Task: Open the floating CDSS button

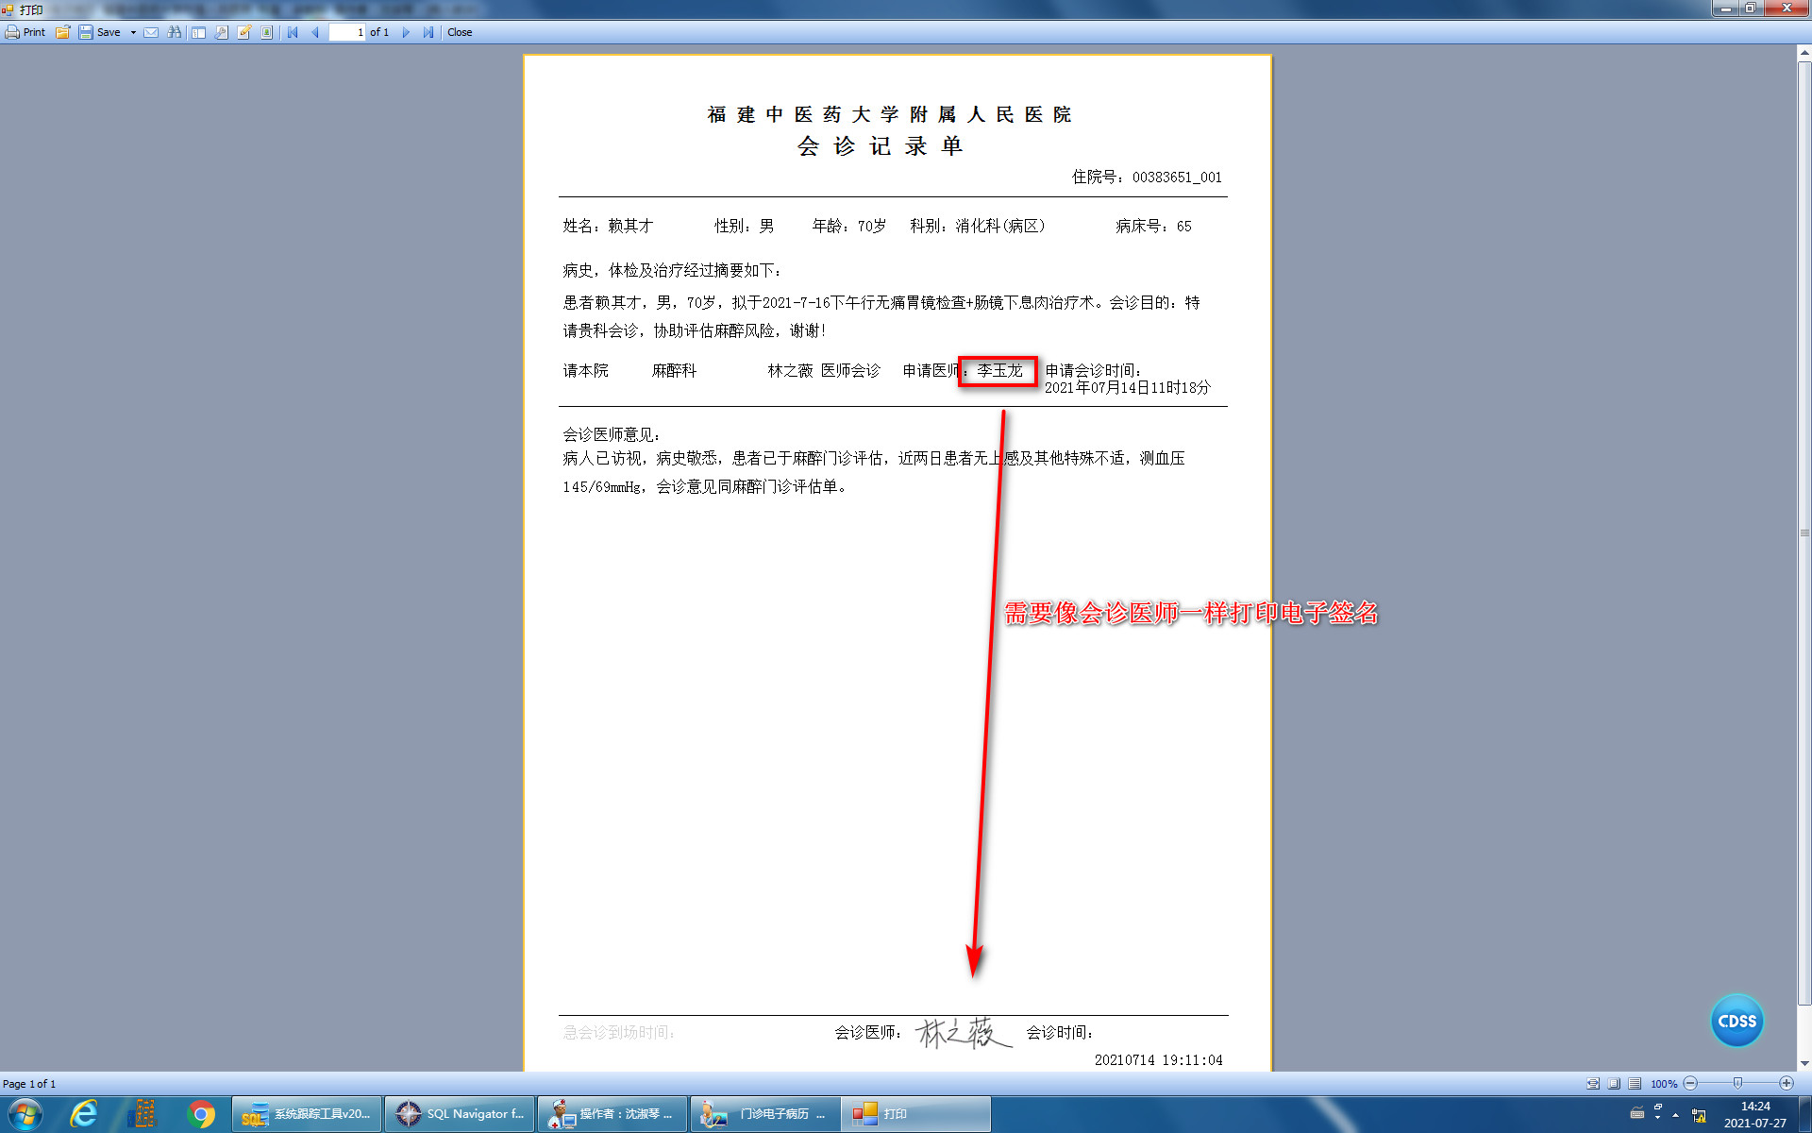Action: 1736,1021
